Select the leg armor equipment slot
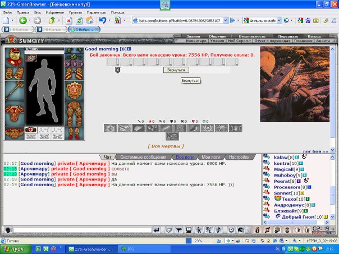 click(x=74, y=113)
